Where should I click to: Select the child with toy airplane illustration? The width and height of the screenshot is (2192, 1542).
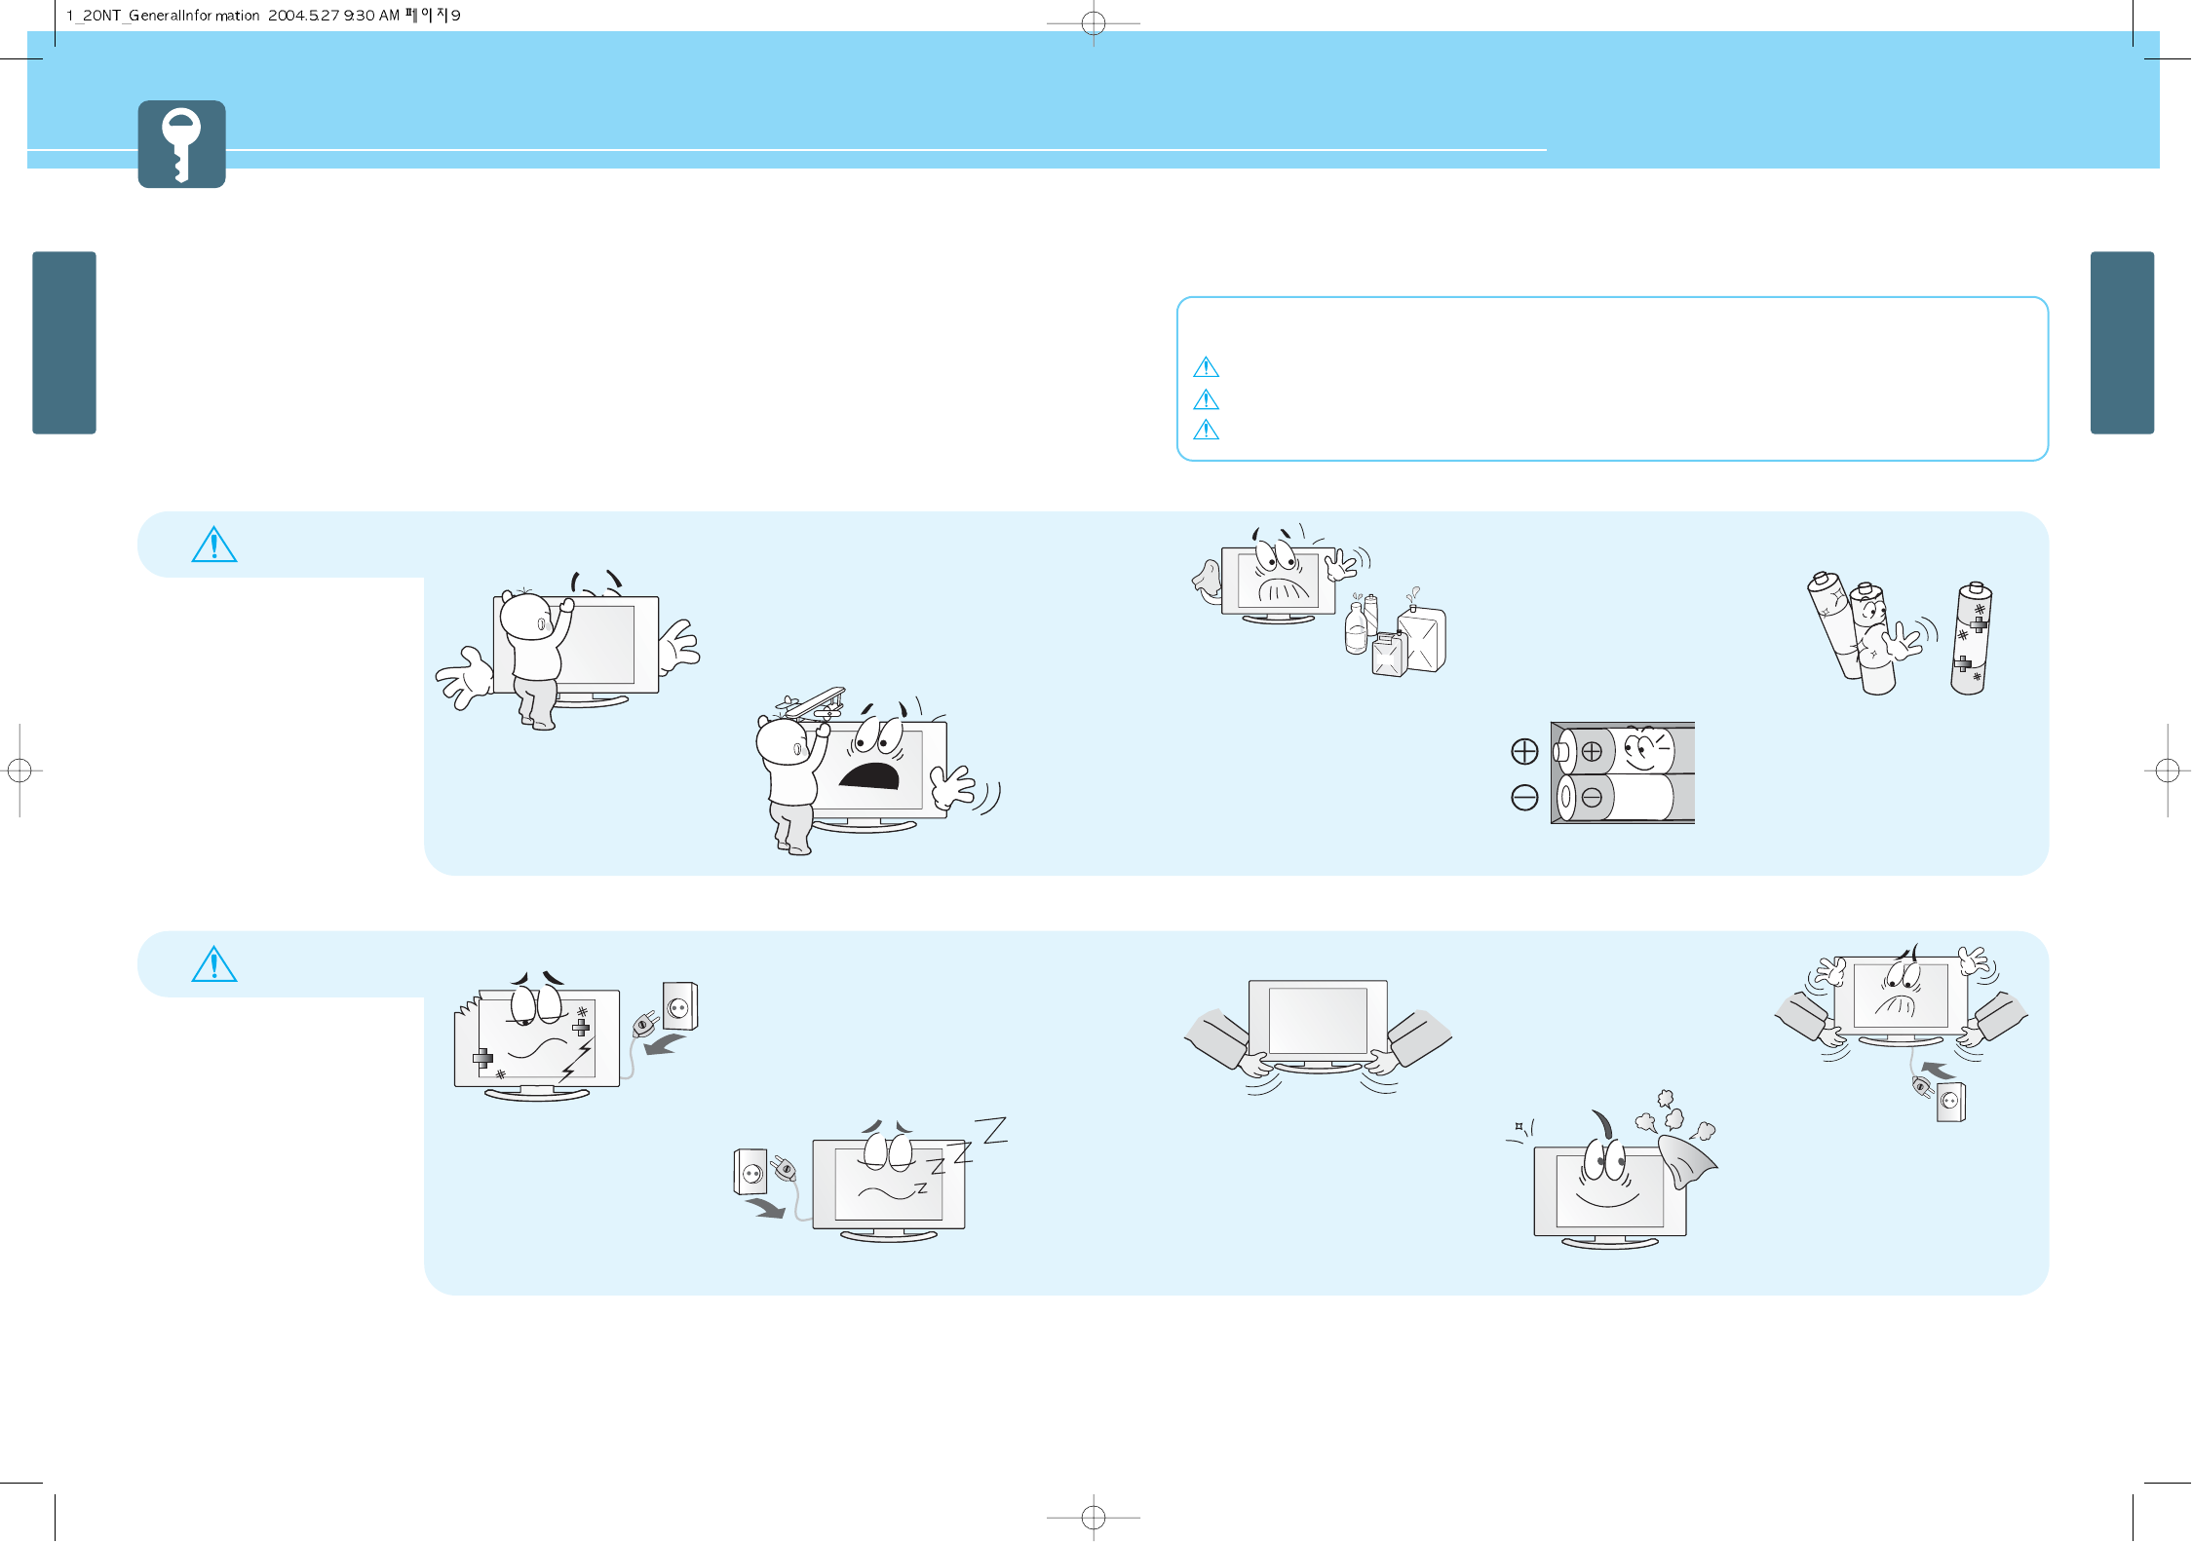click(x=877, y=771)
